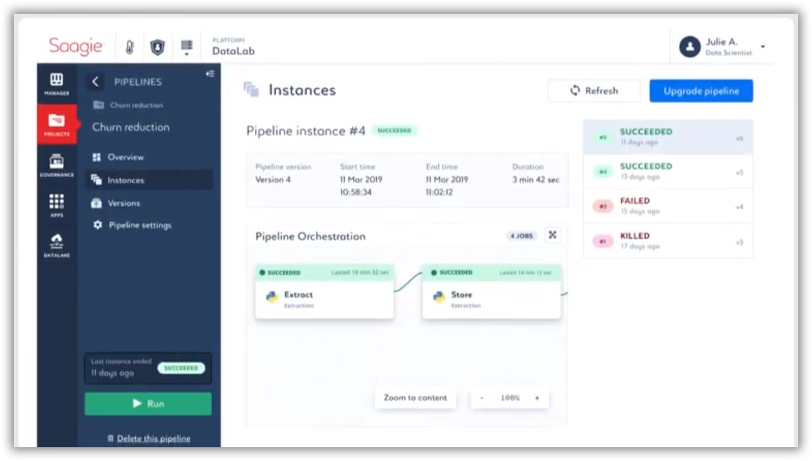Click the Upgrade pipeline button
Viewport: 812px width, 461px height.
coord(701,91)
